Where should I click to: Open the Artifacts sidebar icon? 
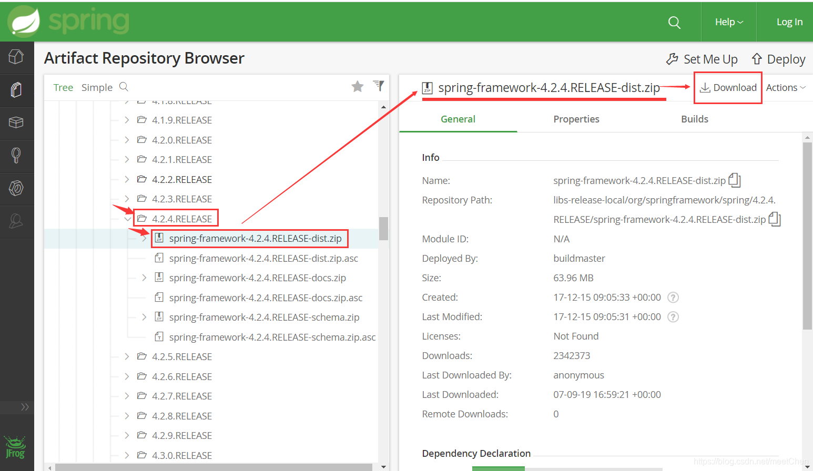tap(16, 90)
